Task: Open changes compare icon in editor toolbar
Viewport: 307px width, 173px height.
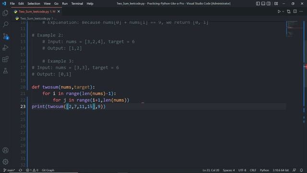Action: (289, 12)
